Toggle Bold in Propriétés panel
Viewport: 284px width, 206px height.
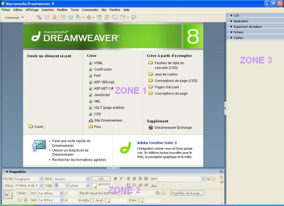[x=115, y=179]
